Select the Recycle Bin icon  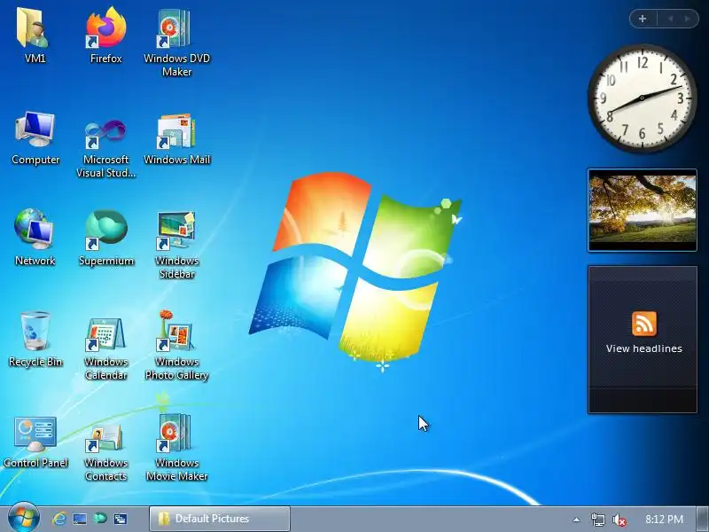coord(35,340)
